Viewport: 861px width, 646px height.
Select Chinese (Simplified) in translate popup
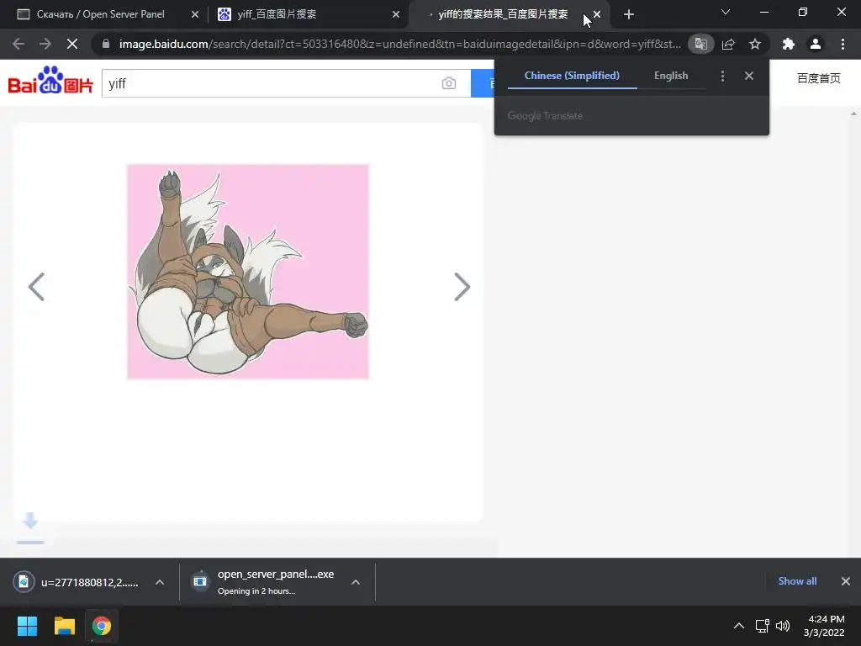(572, 76)
